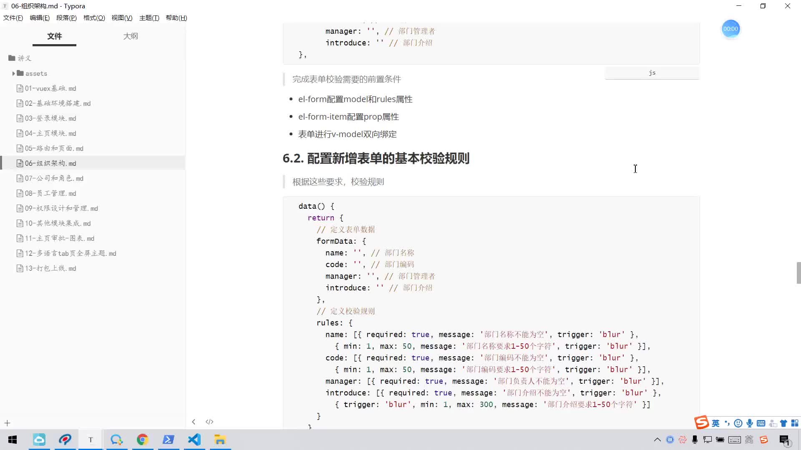The width and height of the screenshot is (801, 450).
Task: Click 大纲 tab to switch view
Action: click(131, 36)
